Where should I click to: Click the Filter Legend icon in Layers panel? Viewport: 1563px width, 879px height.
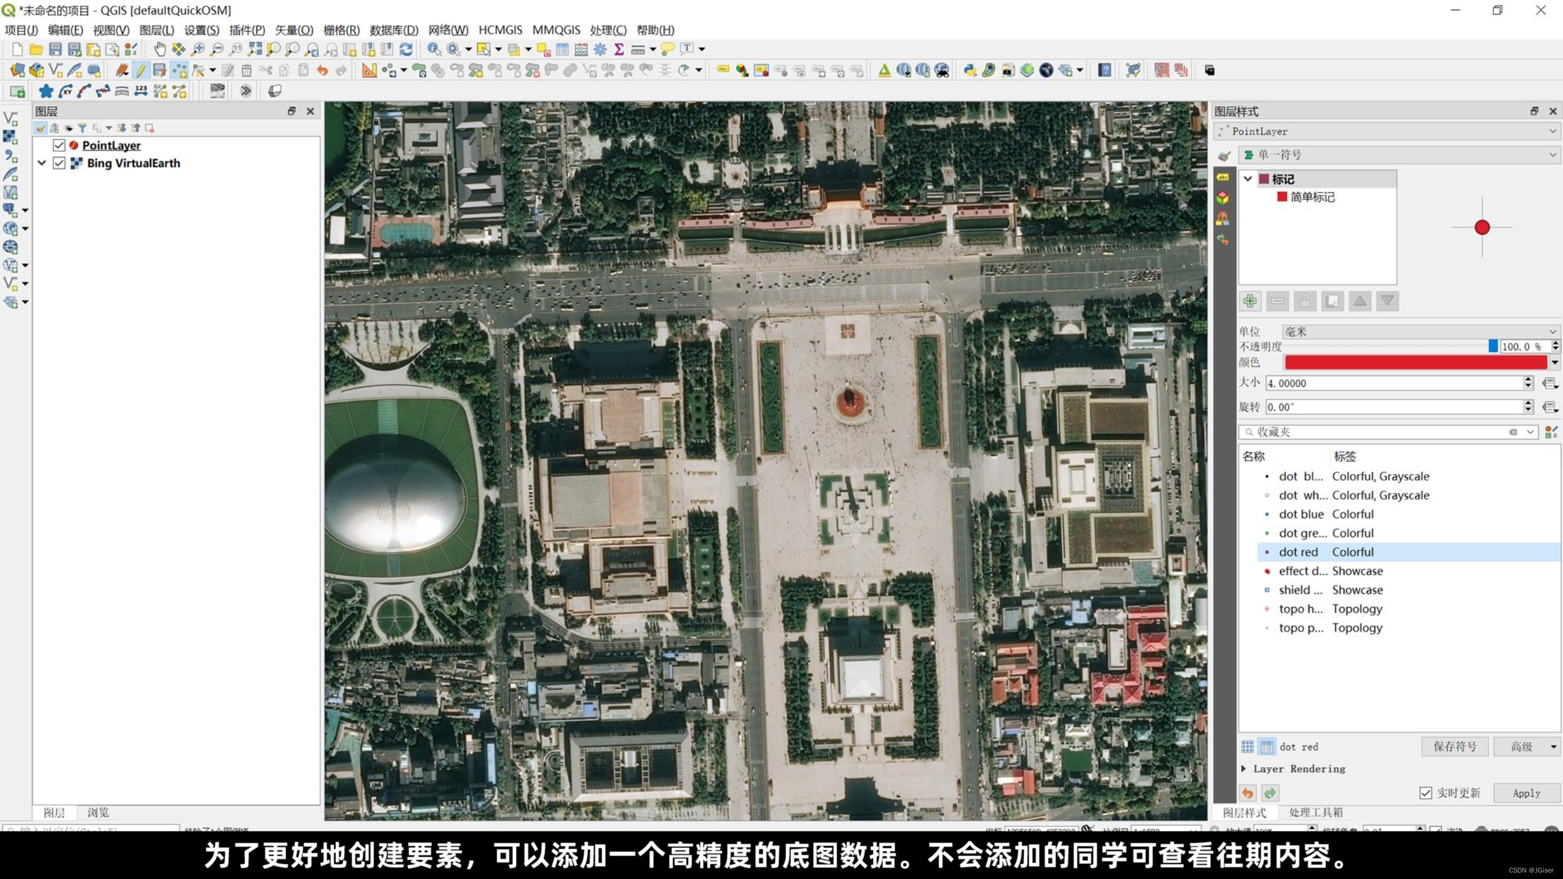(x=82, y=128)
